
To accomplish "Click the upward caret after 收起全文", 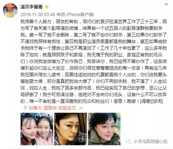I will [x=81, y=108].
